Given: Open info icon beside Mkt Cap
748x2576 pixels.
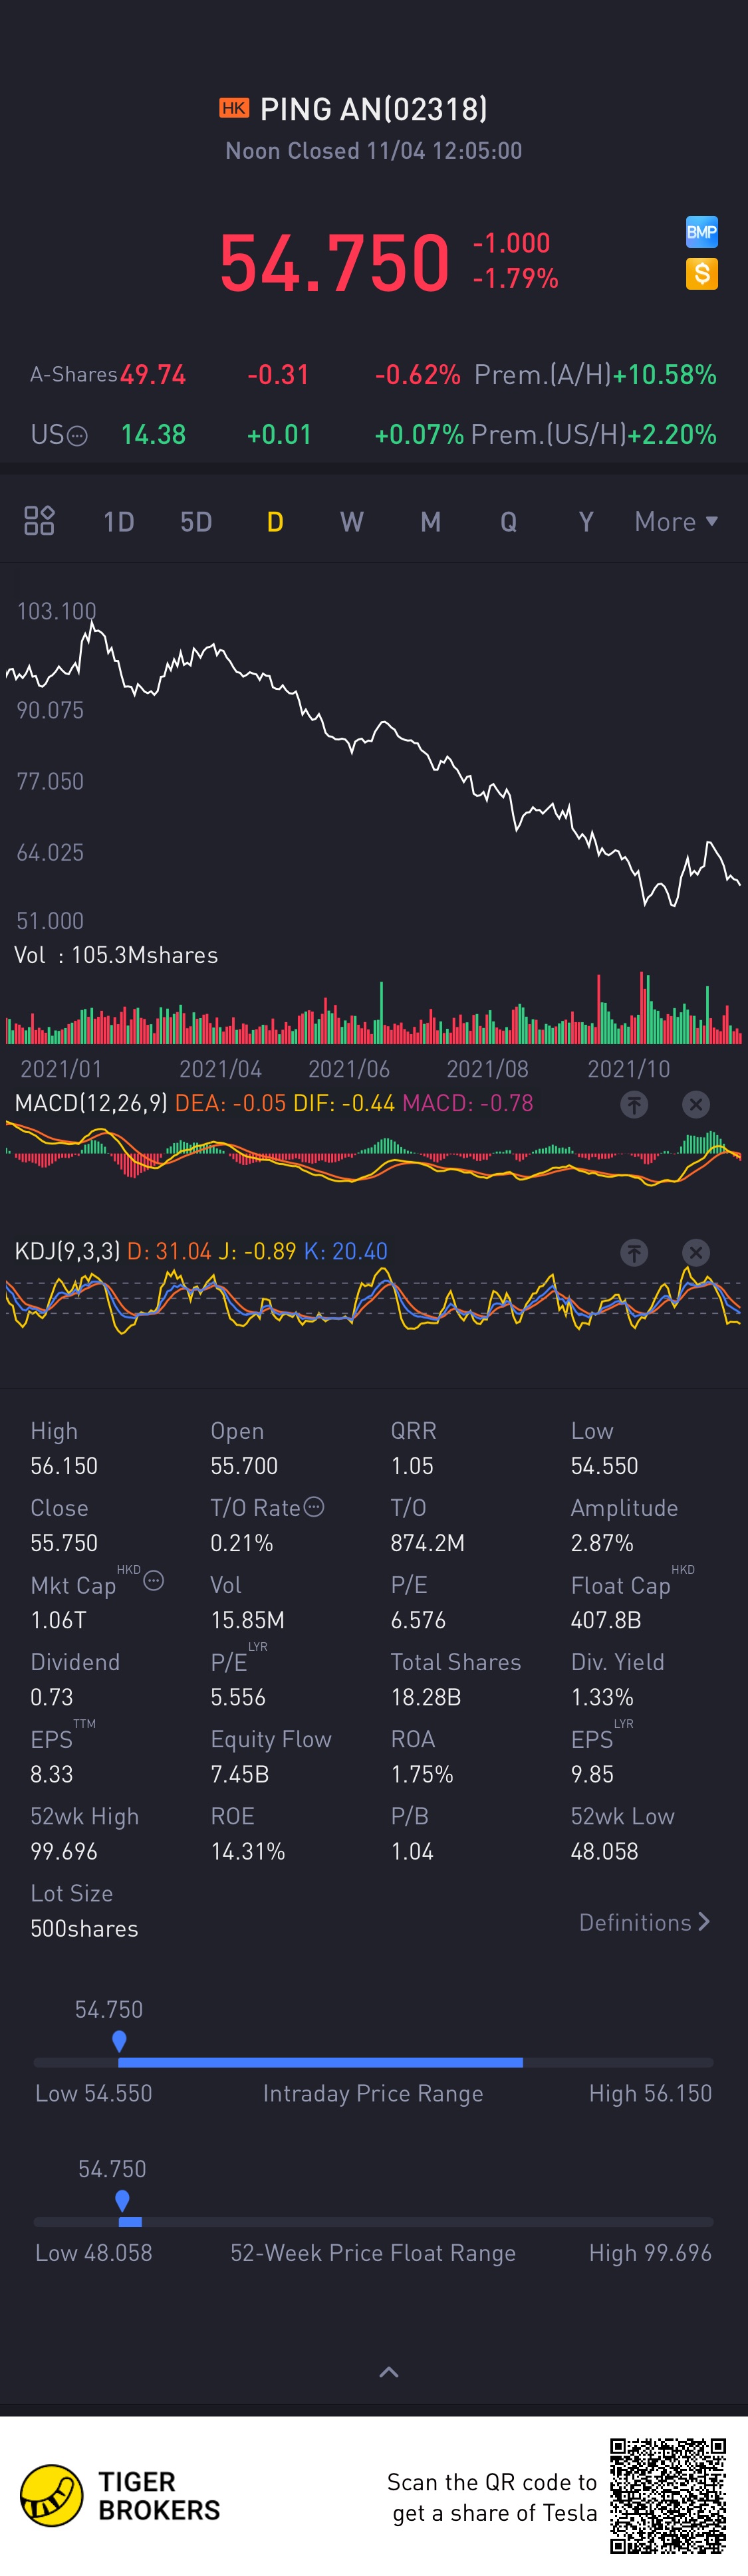Looking at the screenshot, I should (x=153, y=1580).
